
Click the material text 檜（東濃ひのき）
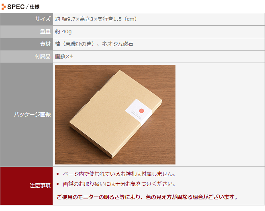(74, 44)
